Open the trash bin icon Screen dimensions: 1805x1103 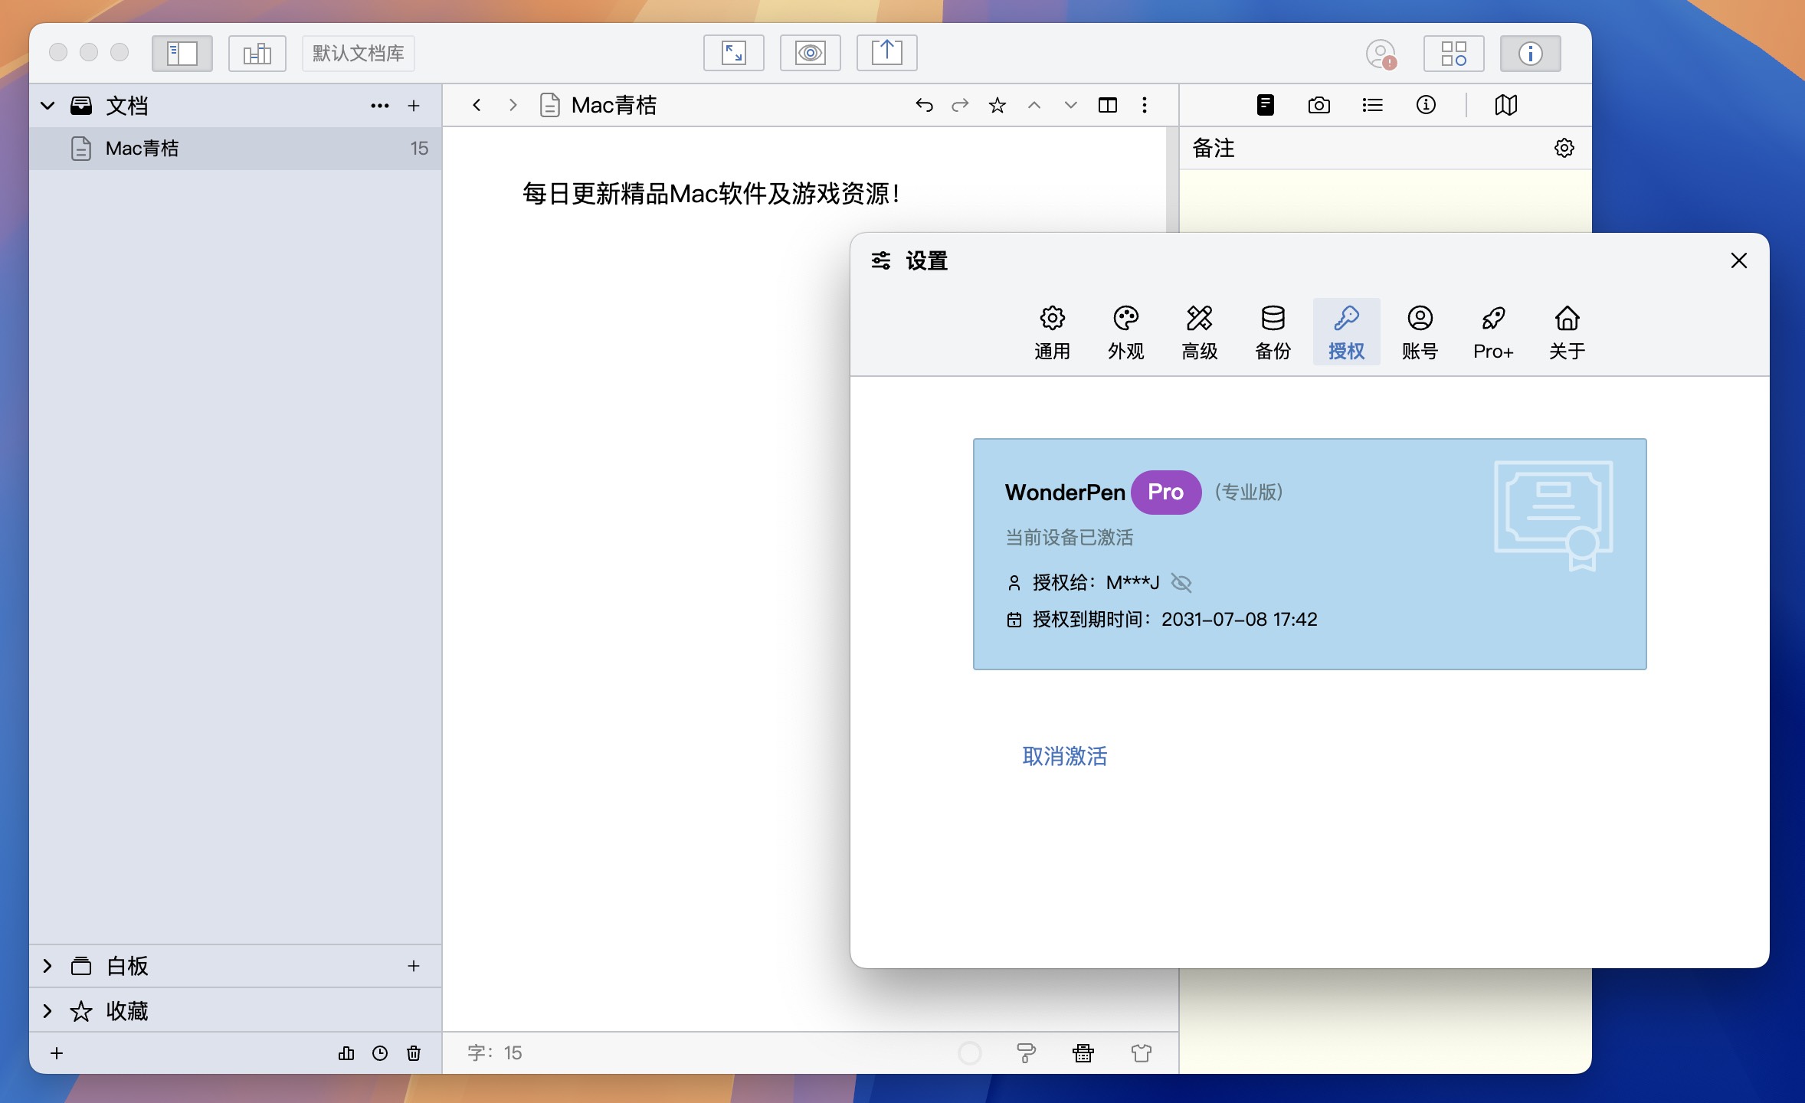pyautogui.click(x=414, y=1053)
